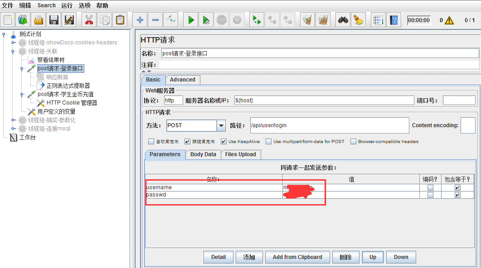Viewport: 481px width, 268px height.
Task: Open the 帮助 menu
Action: 102,5
